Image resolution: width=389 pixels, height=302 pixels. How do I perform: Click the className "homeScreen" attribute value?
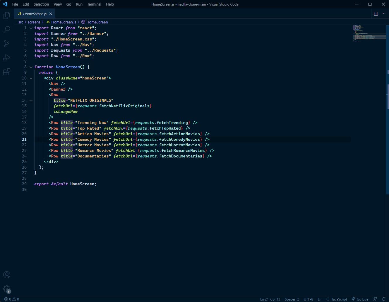(x=94, y=78)
